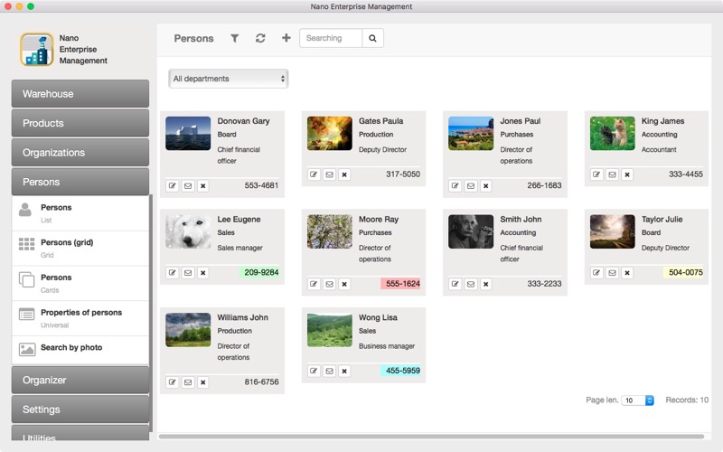
Task: Click the plus icon to add person
Action: coord(286,38)
